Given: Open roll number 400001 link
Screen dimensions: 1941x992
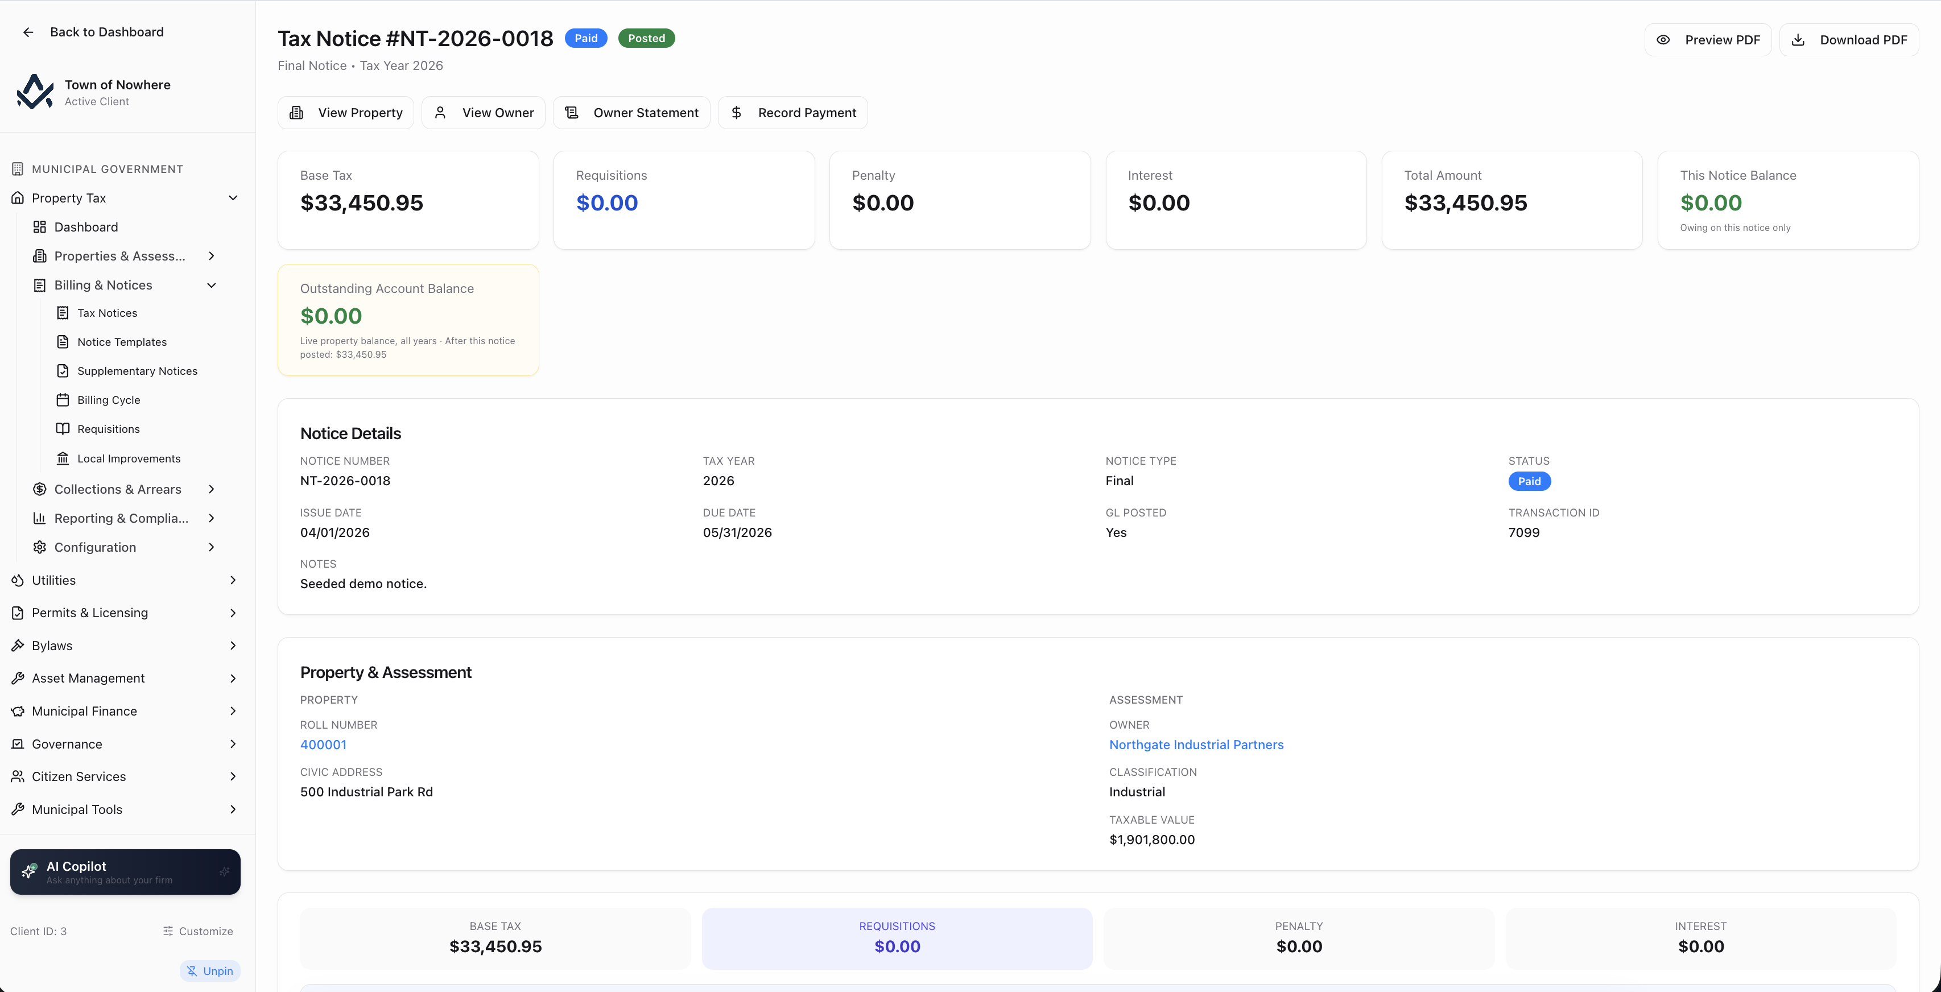Looking at the screenshot, I should 323,744.
